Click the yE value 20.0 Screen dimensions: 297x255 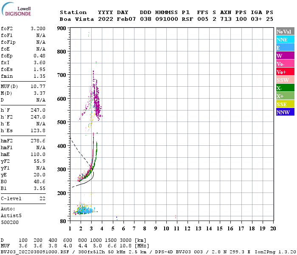(39, 175)
